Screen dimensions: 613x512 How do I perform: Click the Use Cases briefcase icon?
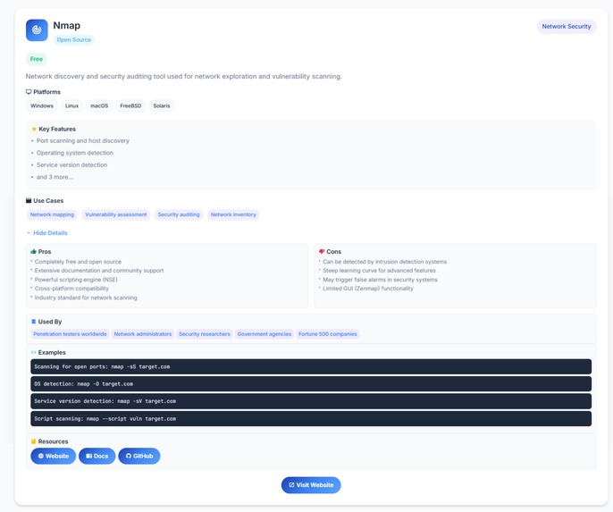click(29, 200)
